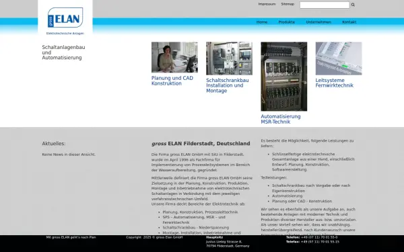Follow Schaltschrankbau Installation und Montage link
The image size is (404, 252).
(x=228, y=85)
